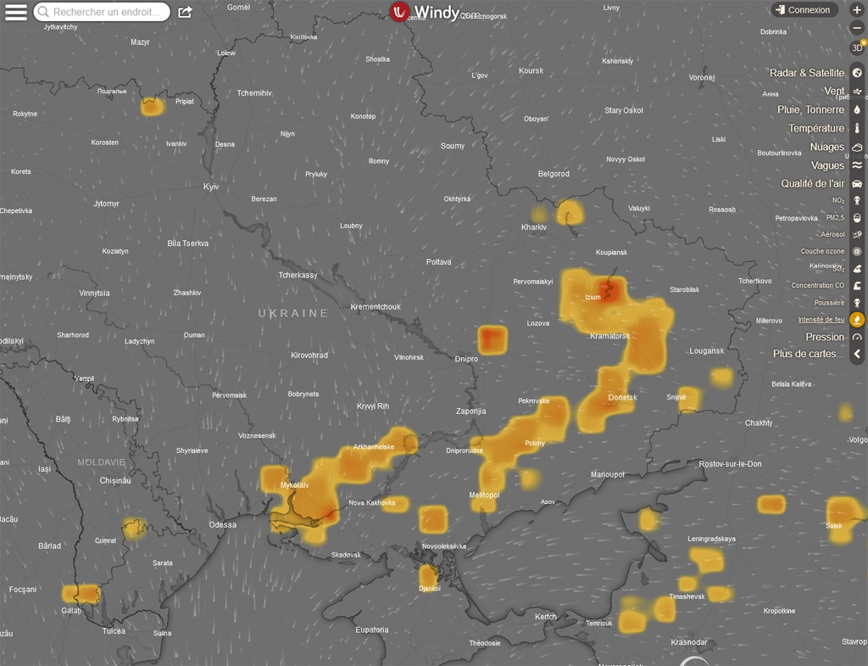Click the share map icon
Viewport: 868px width, 666px height.
click(x=185, y=12)
